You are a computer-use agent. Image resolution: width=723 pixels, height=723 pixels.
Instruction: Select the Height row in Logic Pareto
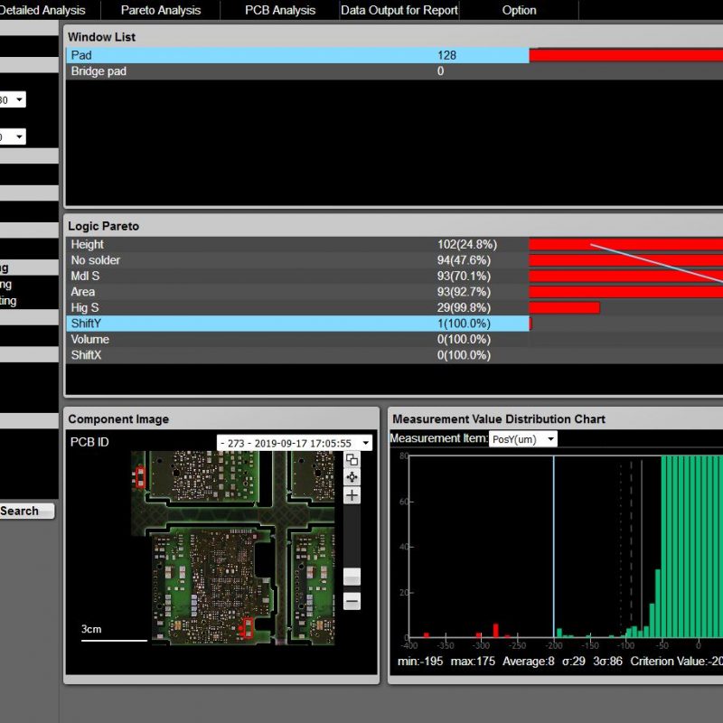click(88, 244)
